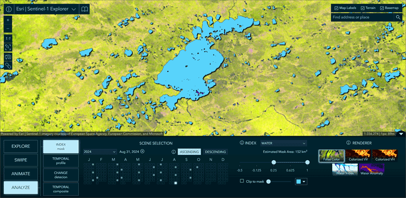This screenshot has height=198, width=406.
Task: Click the Find address or place field
Action: 363,17
